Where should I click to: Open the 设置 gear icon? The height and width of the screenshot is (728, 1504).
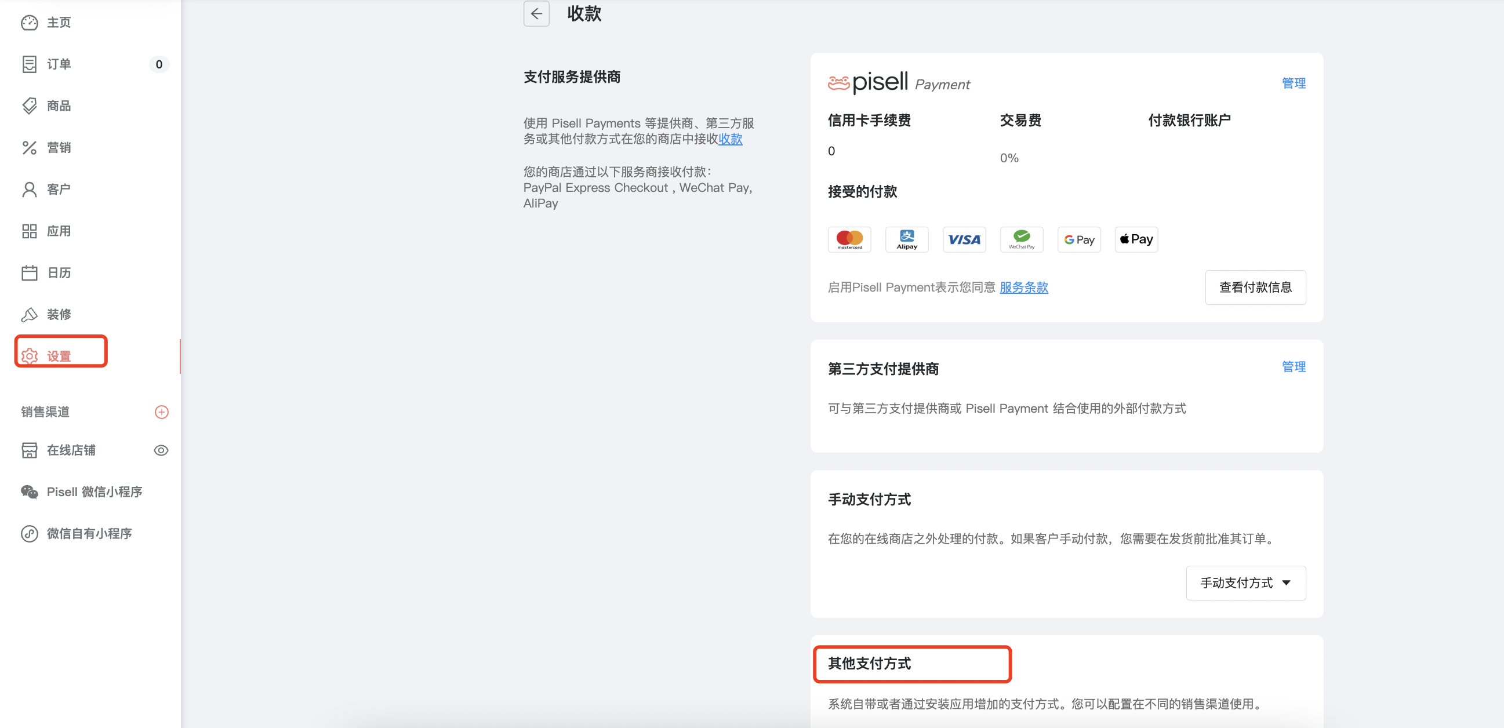(x=29, y=356)
